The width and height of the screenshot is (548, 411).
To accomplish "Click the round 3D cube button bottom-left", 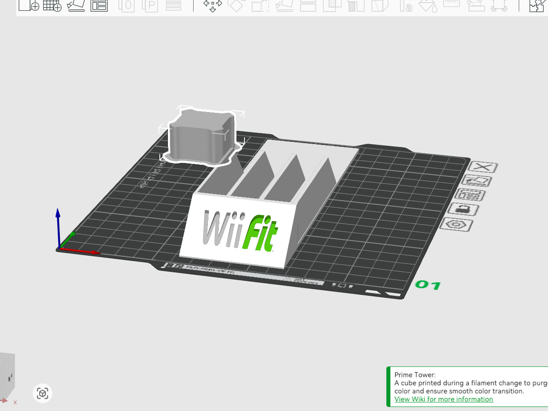I will (x=43, y=393).
